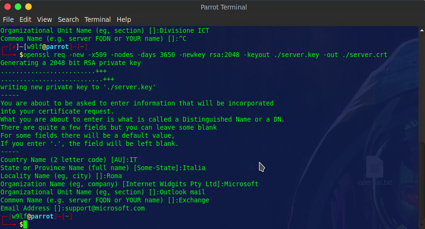Click the scrollbar up arrow
The width and height of the screenshot is (425, 229).
pos(422,30)
